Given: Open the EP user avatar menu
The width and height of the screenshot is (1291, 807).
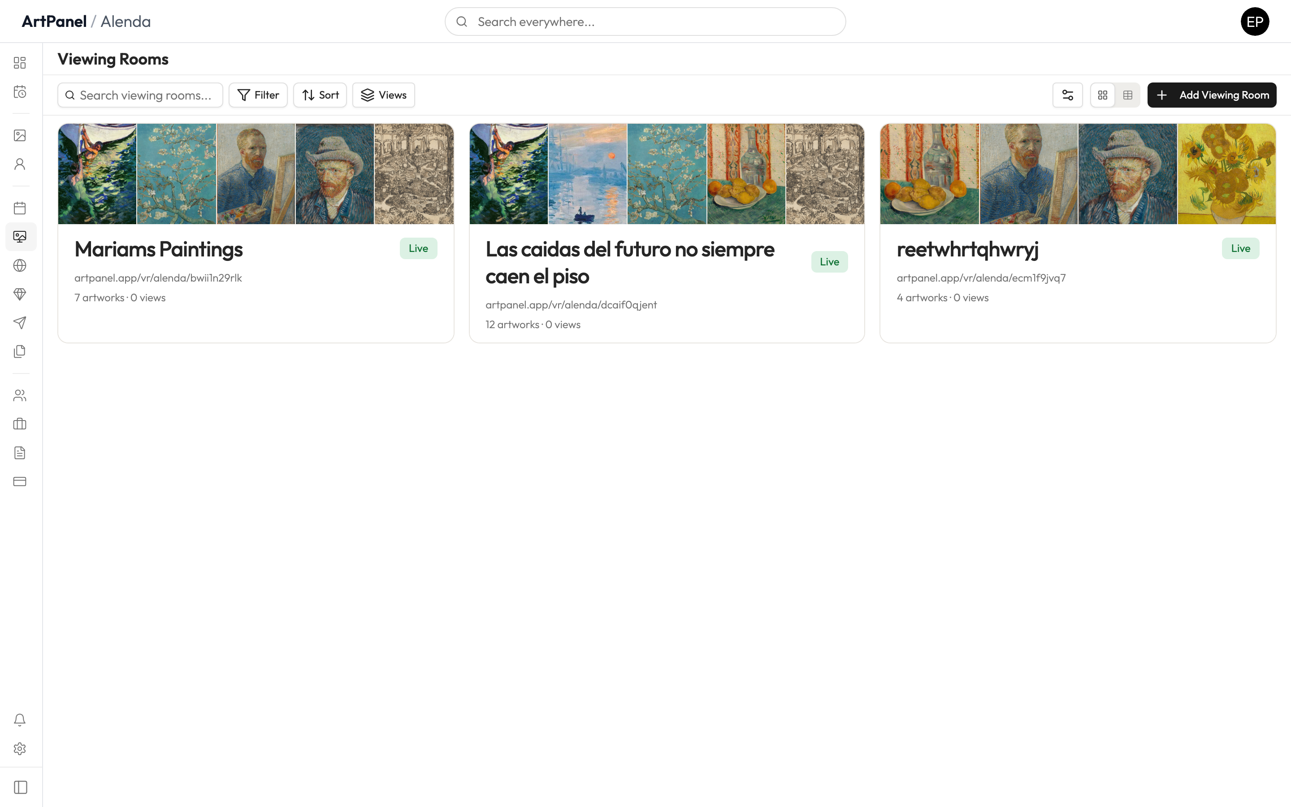Looking at the screenshot, I should pyautogui.click(x=1255, y=22).
